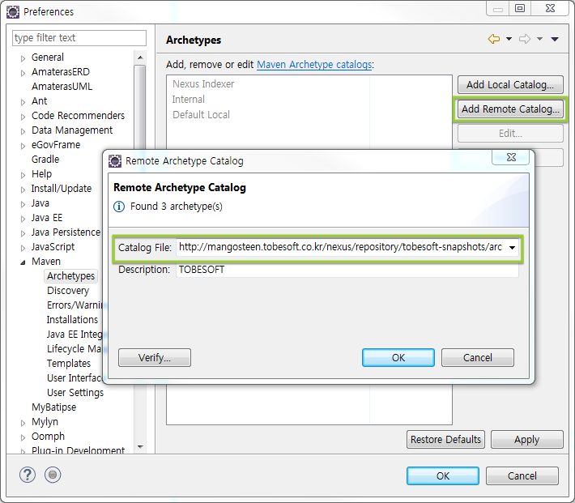
Task: Click the Add Remote Catalog button
Action: click(x=510, y=109)
